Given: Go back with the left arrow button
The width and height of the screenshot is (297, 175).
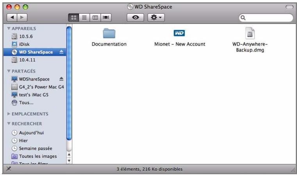Looking at the screenshot, I should pyautogui.click(x=12, y=18).
